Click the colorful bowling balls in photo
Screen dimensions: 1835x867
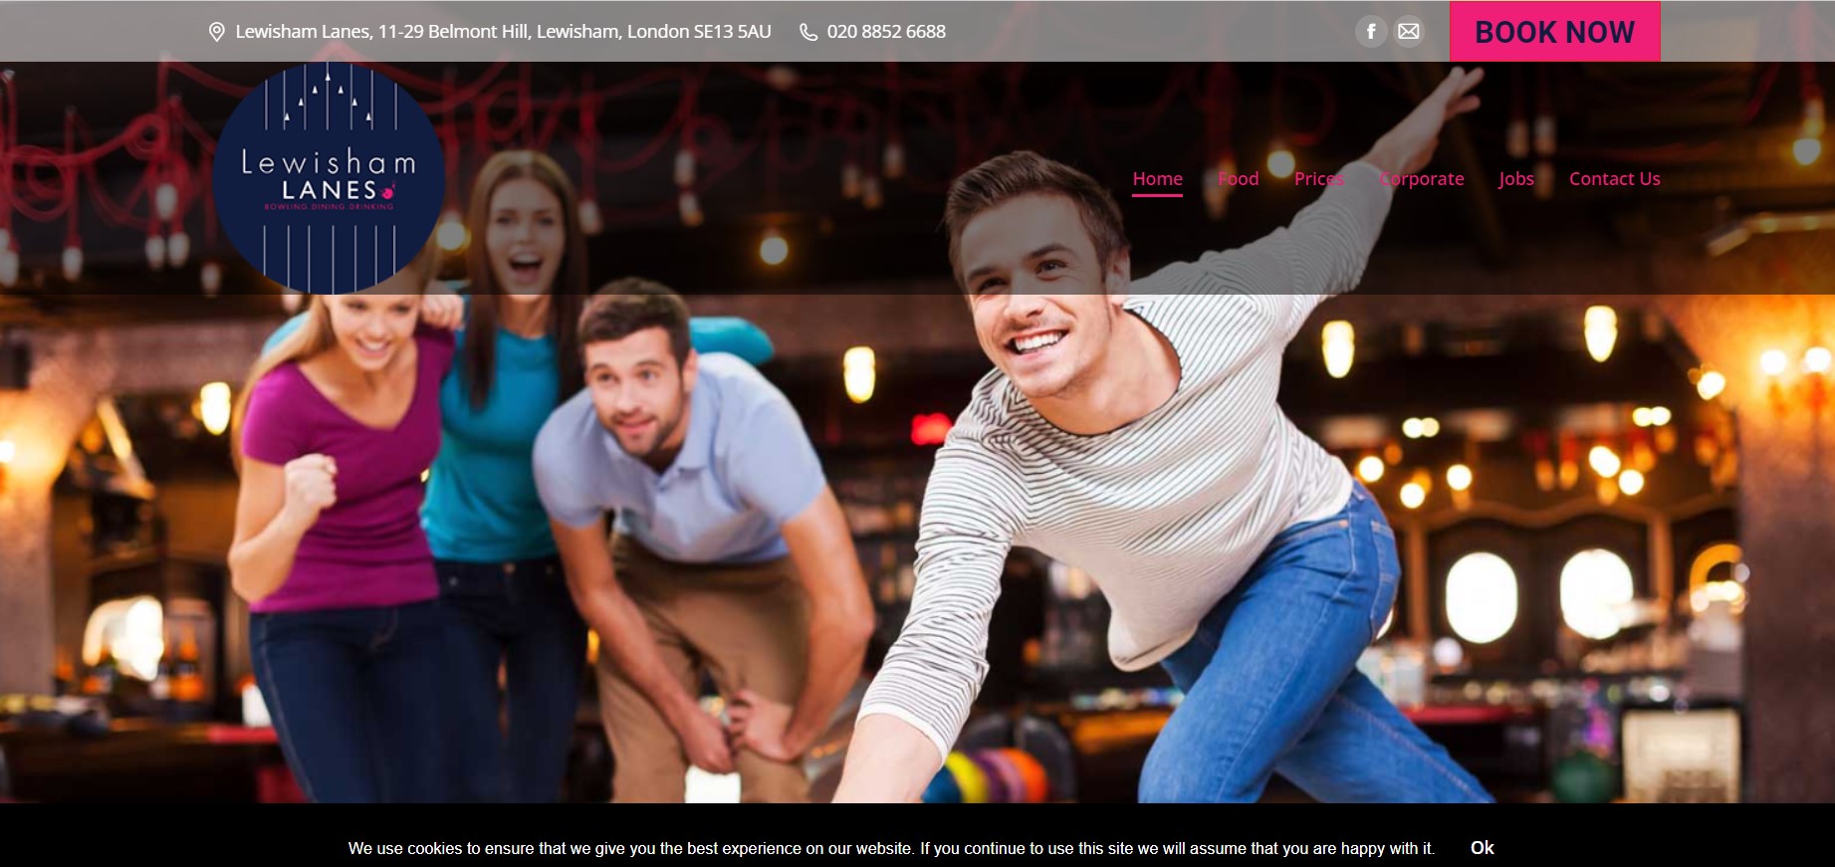(986, 776)
